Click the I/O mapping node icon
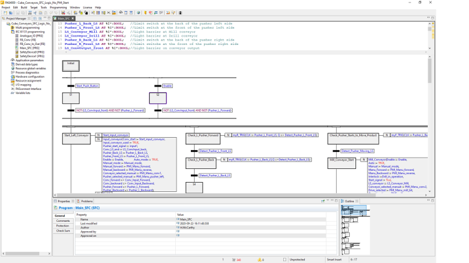Screen dimensions: 469x263 point(12,84)
